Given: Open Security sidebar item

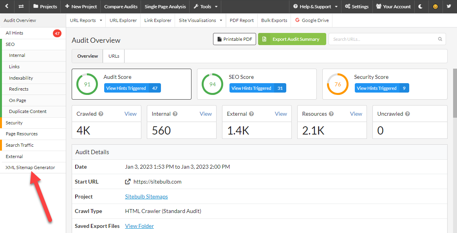Looking at the screenshot, I should [x=34, y=123].
